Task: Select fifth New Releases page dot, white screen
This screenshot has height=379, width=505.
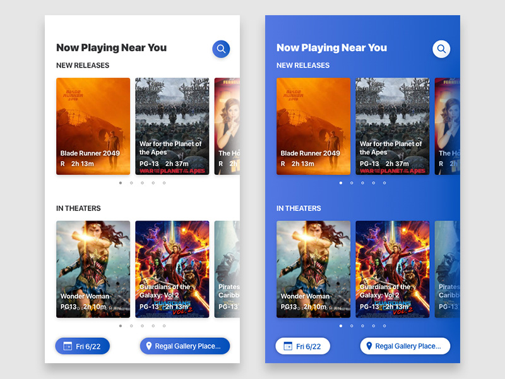Action: click(164, 183)
